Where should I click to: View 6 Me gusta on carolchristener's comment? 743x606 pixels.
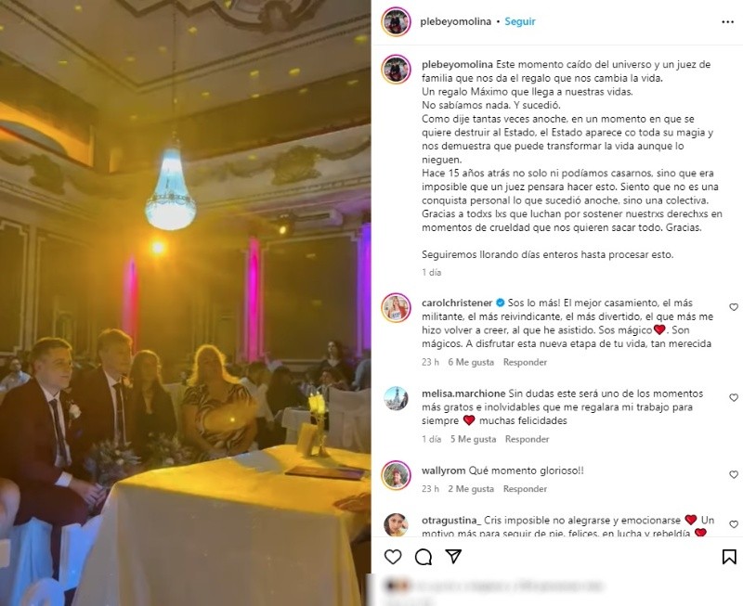pos(471,362)
